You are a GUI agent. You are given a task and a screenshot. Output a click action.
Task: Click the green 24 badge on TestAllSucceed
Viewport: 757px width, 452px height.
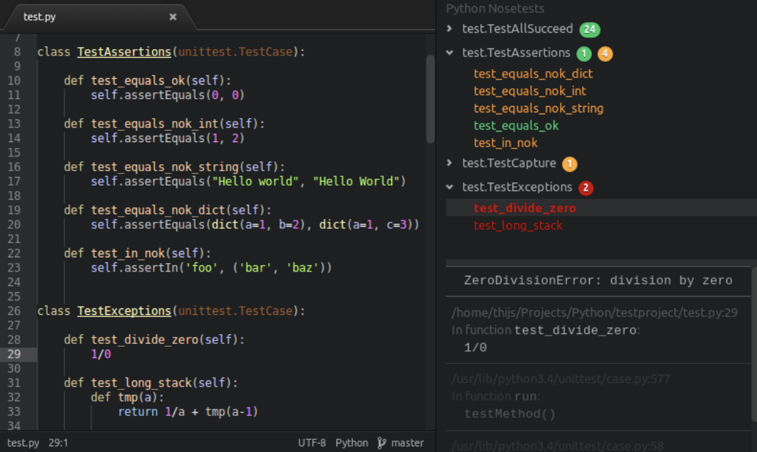point(590,29)
